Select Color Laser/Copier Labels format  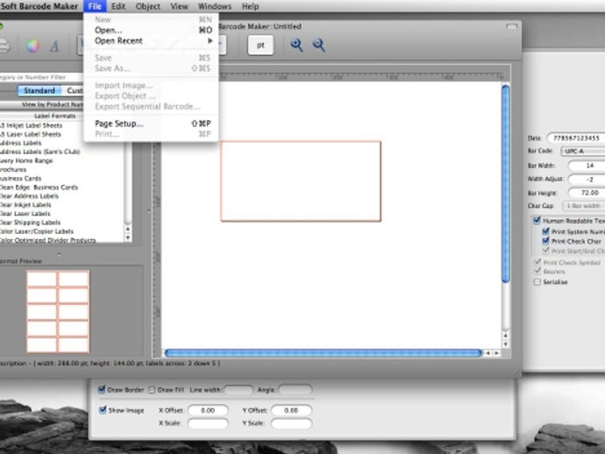[x=37, y=231]
